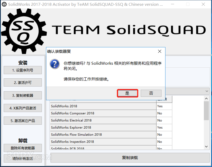Click the gear icon in the title bar
The image size is (212, 167).
[4, 4]
